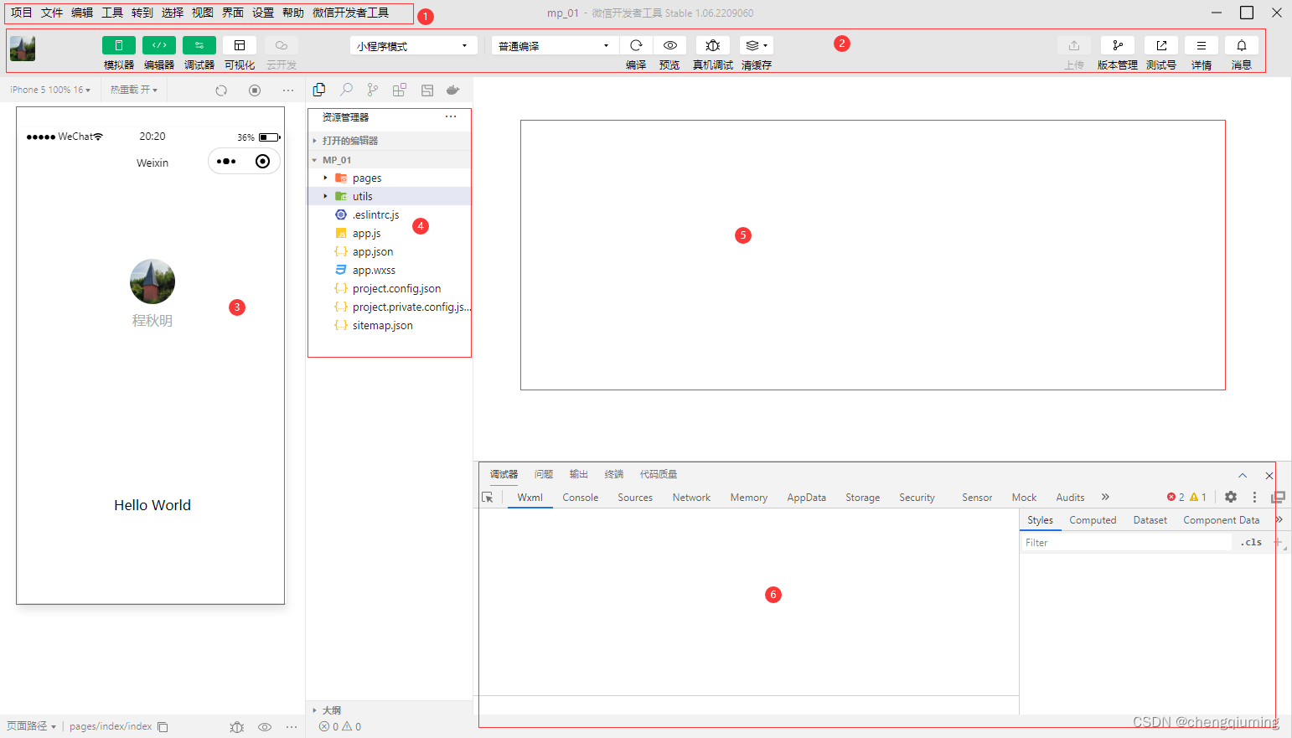Viewport: 1292px width, 738px height.
Task: Copy page path icon in status bar
Action: tap(163, 727)
